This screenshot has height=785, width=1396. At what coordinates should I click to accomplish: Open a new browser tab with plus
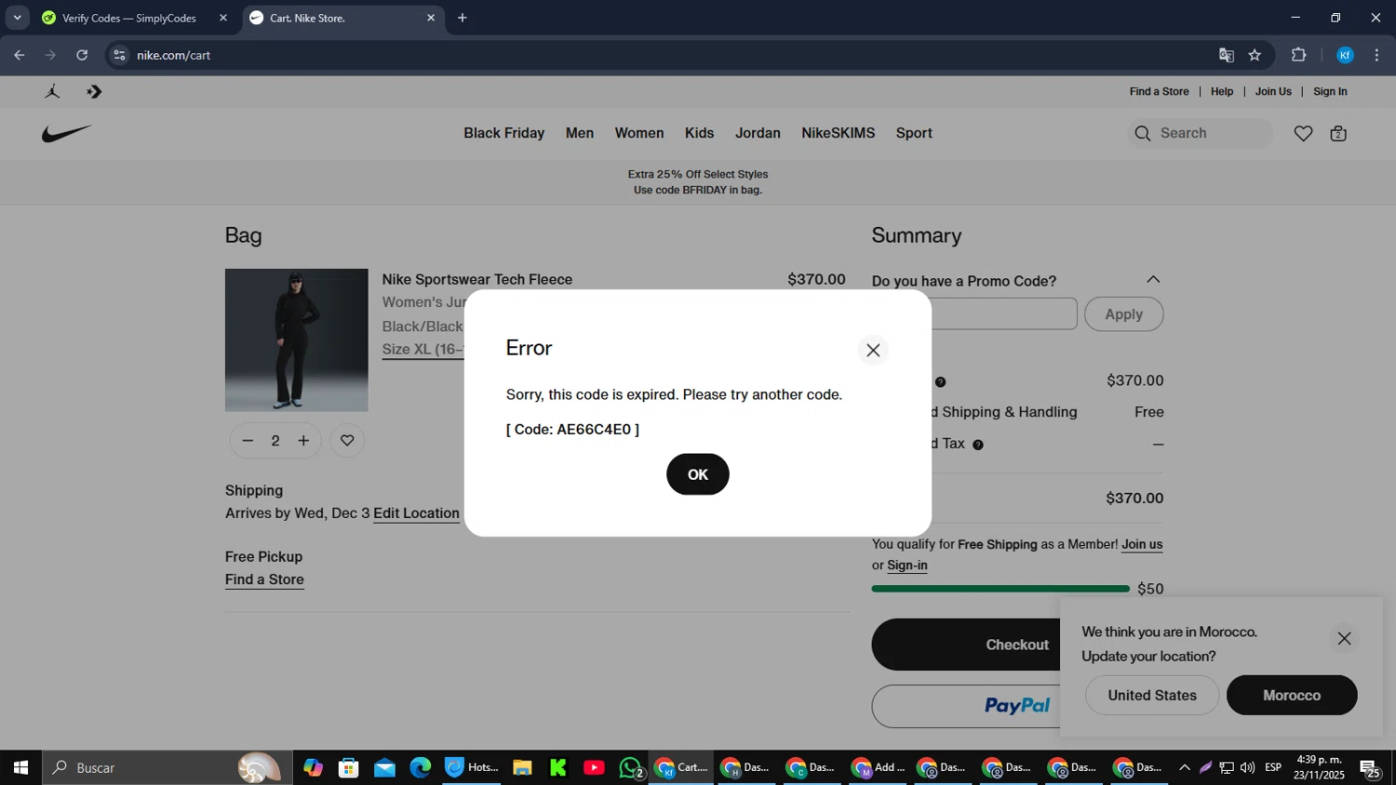pos(463,18)
